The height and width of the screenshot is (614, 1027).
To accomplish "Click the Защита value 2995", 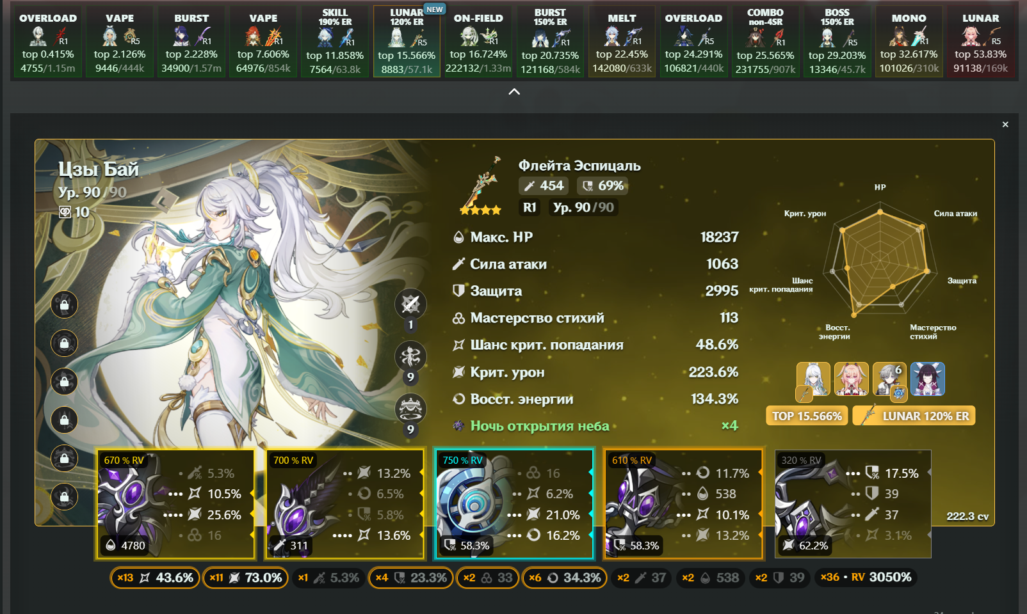I will tap(722, 291).
